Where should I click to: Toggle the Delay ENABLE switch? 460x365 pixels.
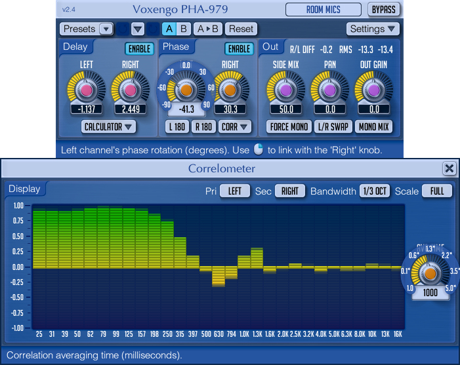click(139, 49)
